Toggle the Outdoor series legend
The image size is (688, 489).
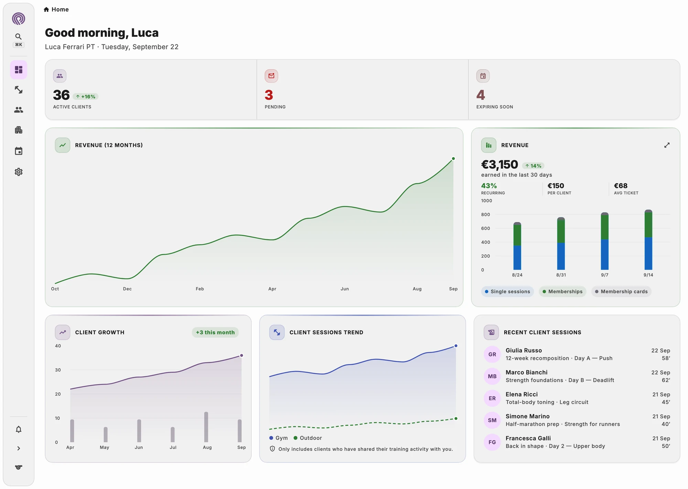[x=308, y=438]
